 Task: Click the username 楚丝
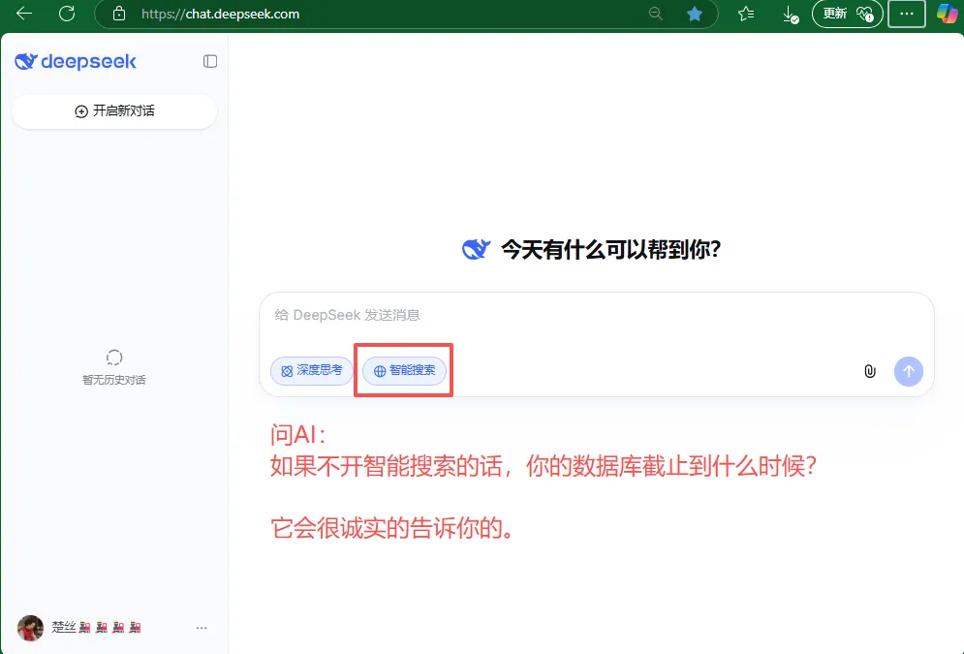coord(64,627)
